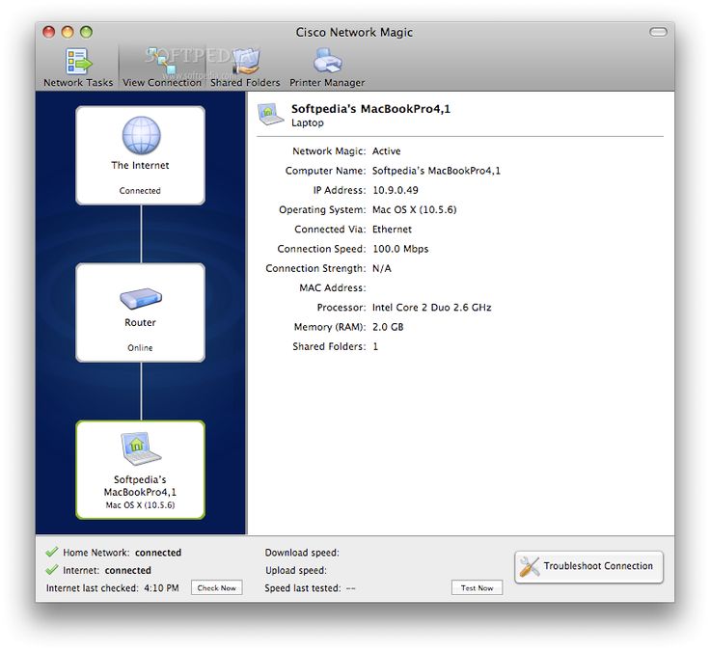
Task: Select Operating System value in details
Action: point(414,209)
